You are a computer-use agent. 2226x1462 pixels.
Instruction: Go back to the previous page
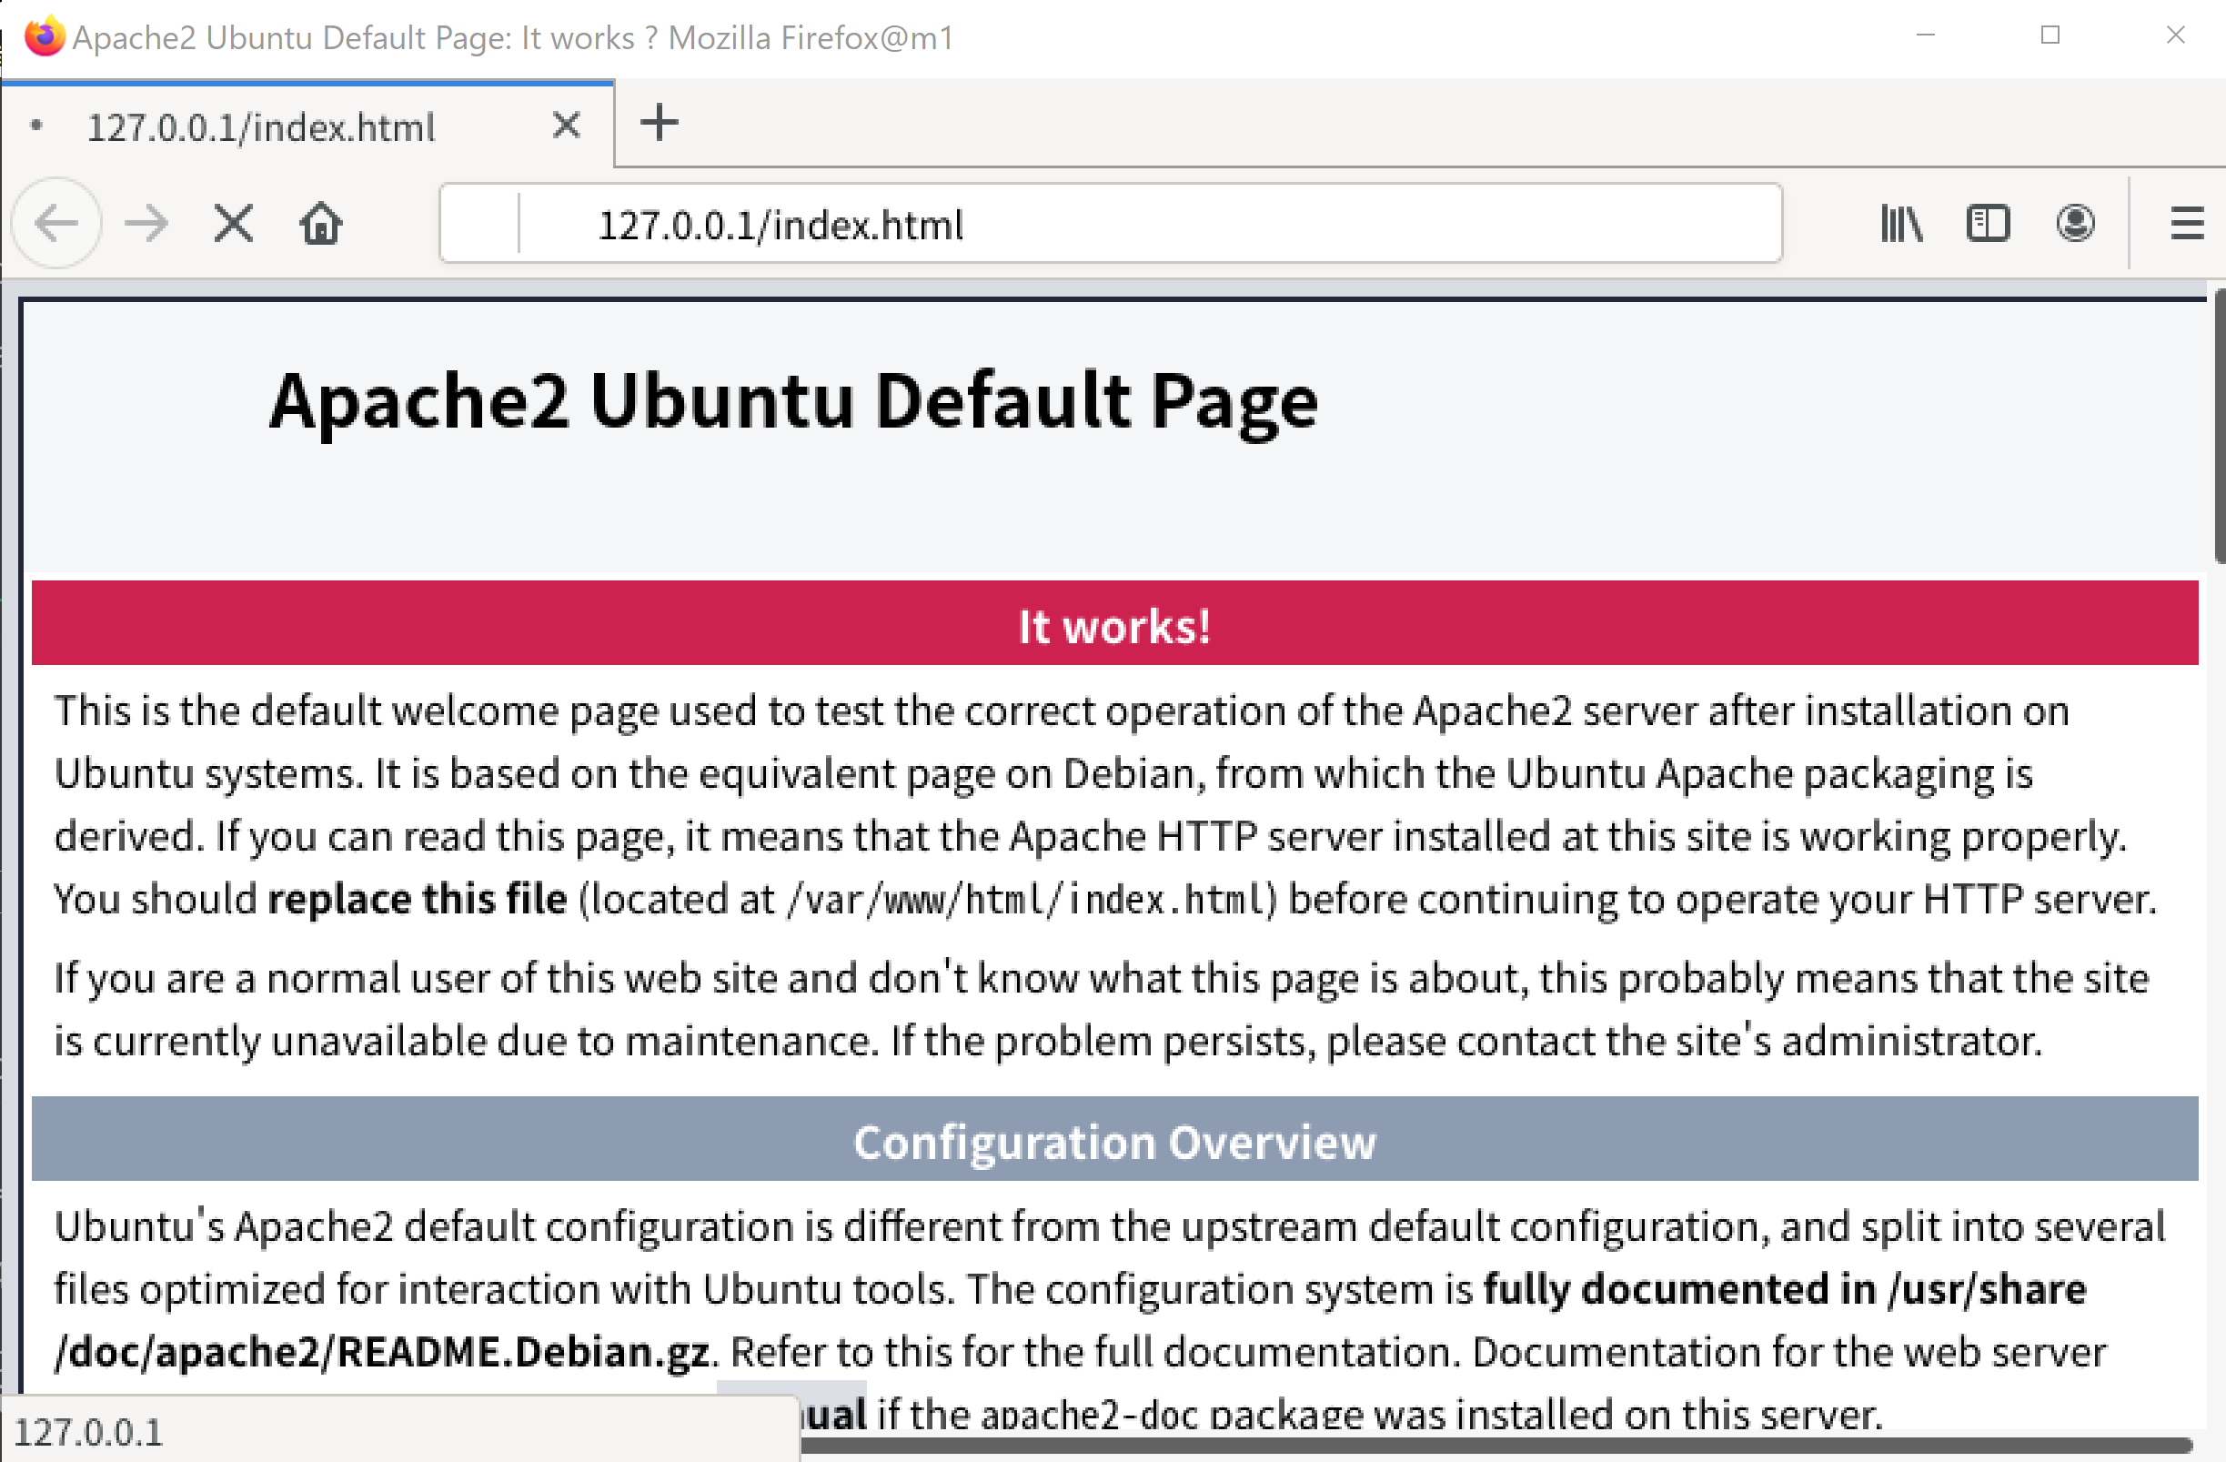[56, 224]
